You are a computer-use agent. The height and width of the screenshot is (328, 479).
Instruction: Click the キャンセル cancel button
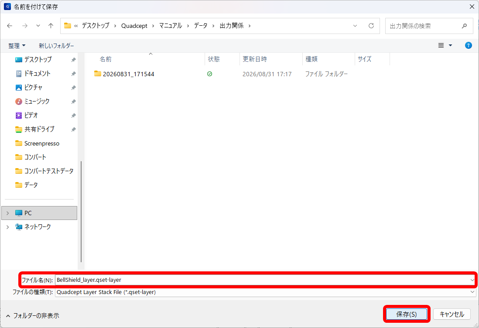(452, 314)
